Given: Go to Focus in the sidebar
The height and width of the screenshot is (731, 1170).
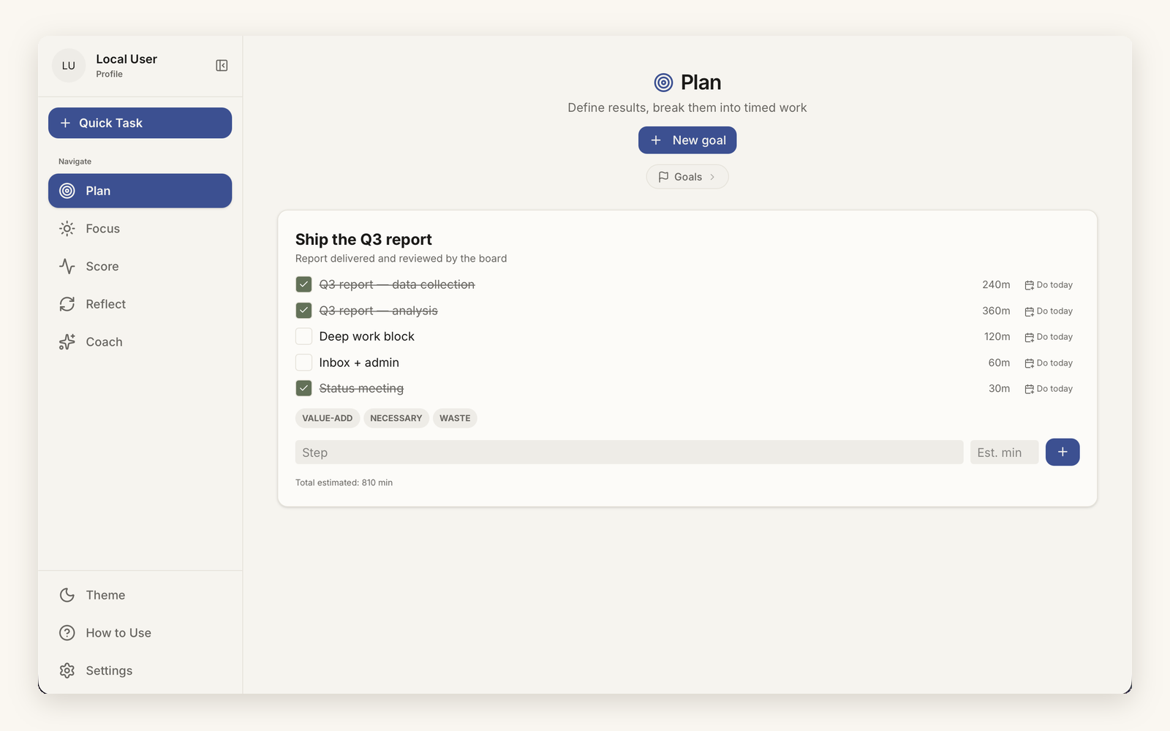Looking at the screenshot, I should click(x=140, y=229).
